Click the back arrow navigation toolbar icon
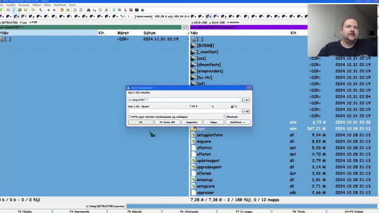 click(x=49, y=10)
